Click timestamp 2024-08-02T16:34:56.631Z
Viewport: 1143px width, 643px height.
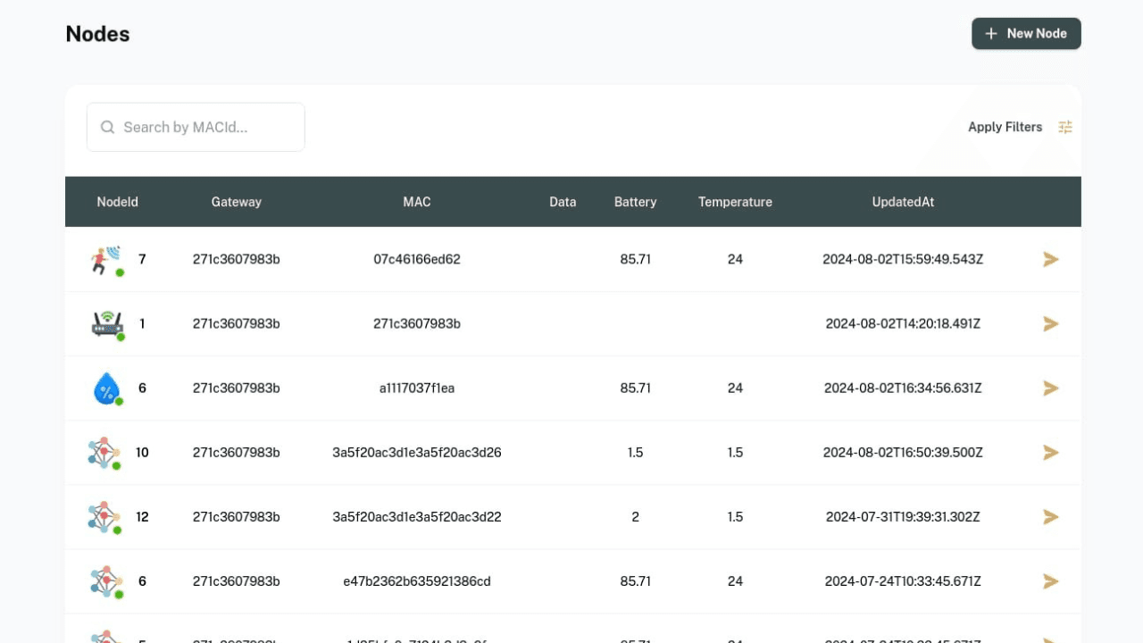[x=903, y=388]
